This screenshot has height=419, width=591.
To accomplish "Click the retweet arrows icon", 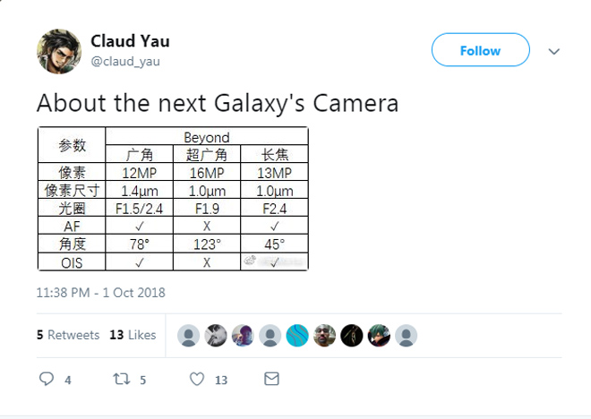I will [121, 380].
